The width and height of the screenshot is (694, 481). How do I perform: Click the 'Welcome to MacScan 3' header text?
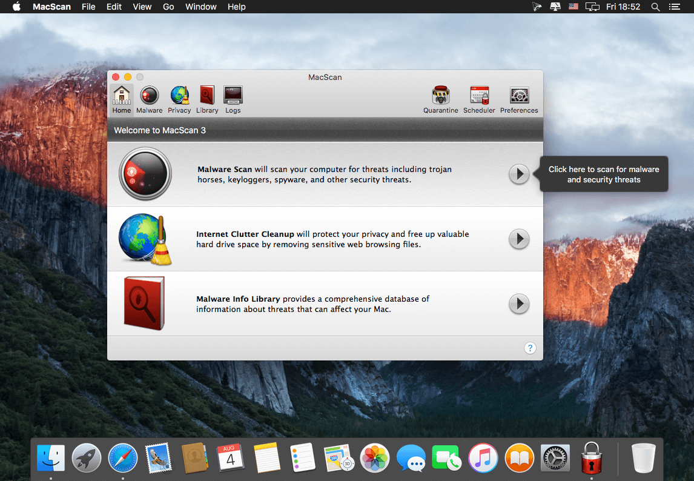(160, 130)
